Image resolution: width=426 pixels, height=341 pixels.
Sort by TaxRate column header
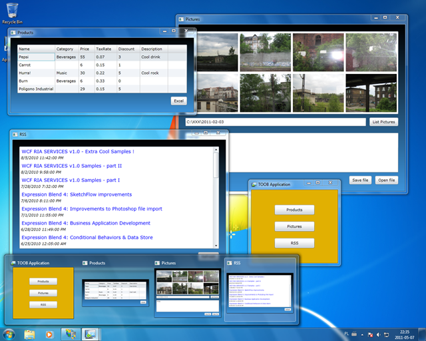pyautogui.click(x=105, y=49)
